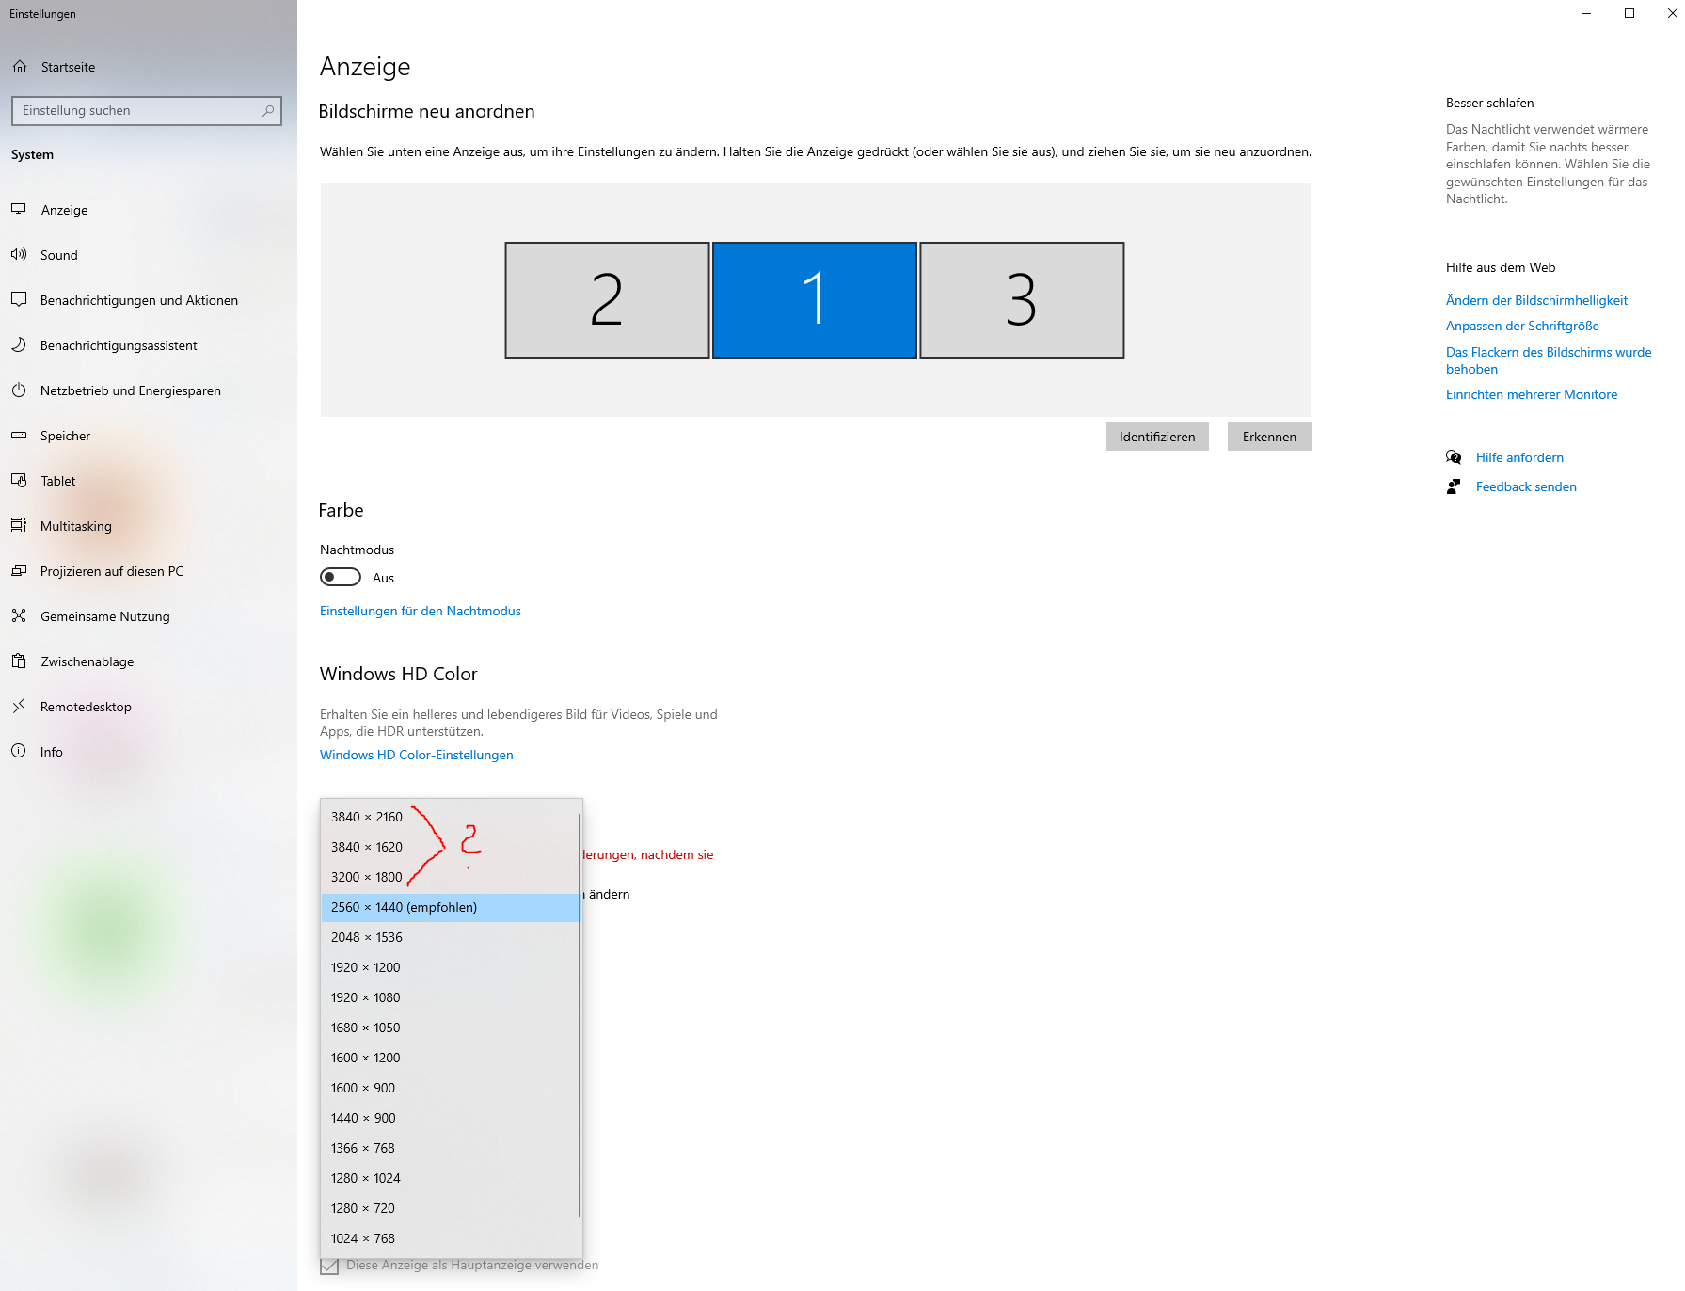Click the search magnifier icon in the settings search
1685x1291 pixels.
[x=268, y=110]
